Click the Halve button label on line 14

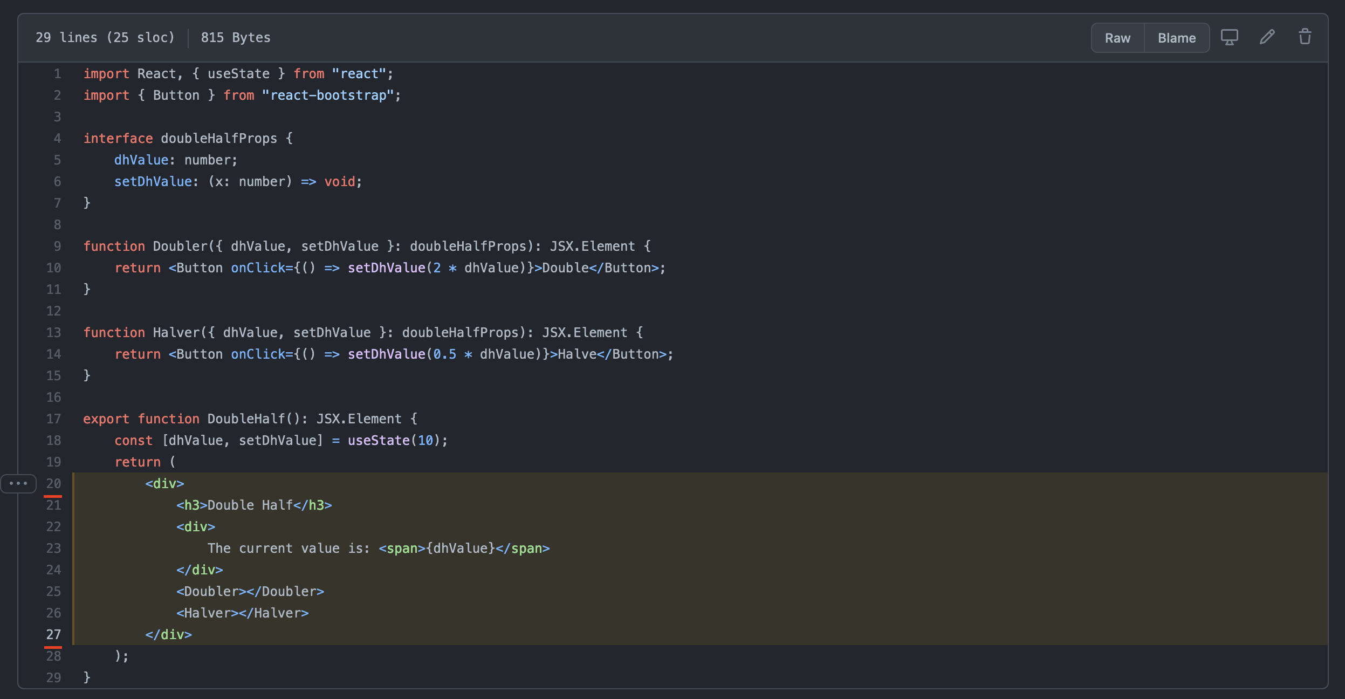pos(577,354)
